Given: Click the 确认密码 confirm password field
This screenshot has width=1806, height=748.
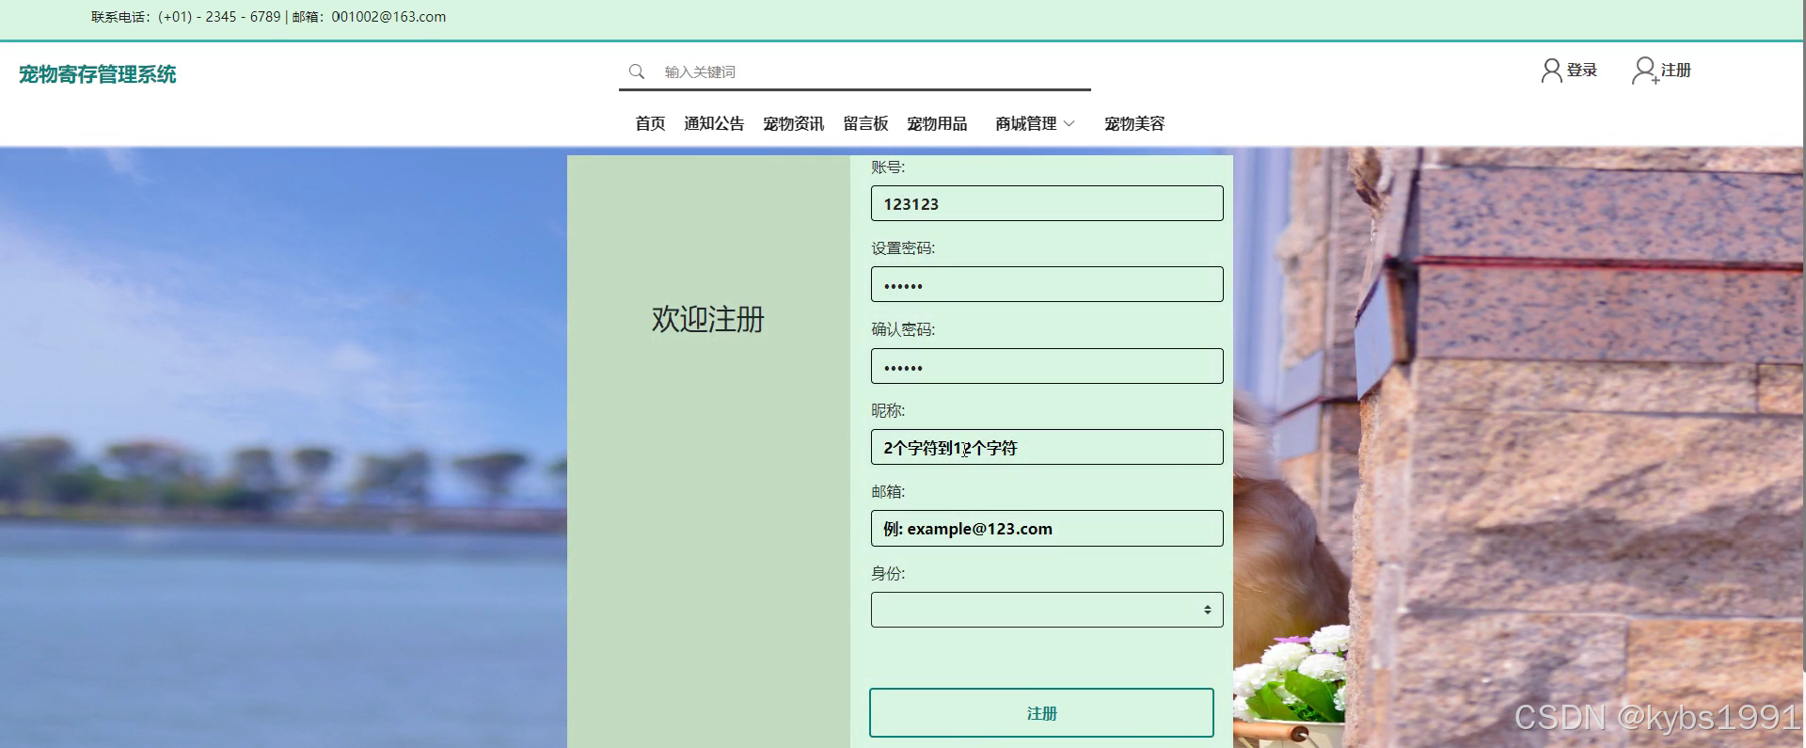Looking at the screenshot, I should click(1047, 366).
